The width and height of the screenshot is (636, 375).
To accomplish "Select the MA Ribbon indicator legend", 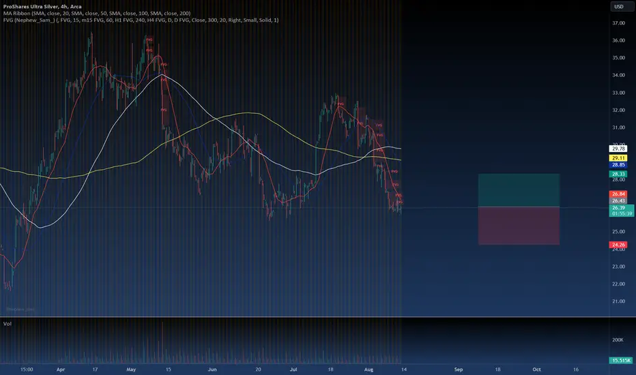I will [x=97, y=14].
